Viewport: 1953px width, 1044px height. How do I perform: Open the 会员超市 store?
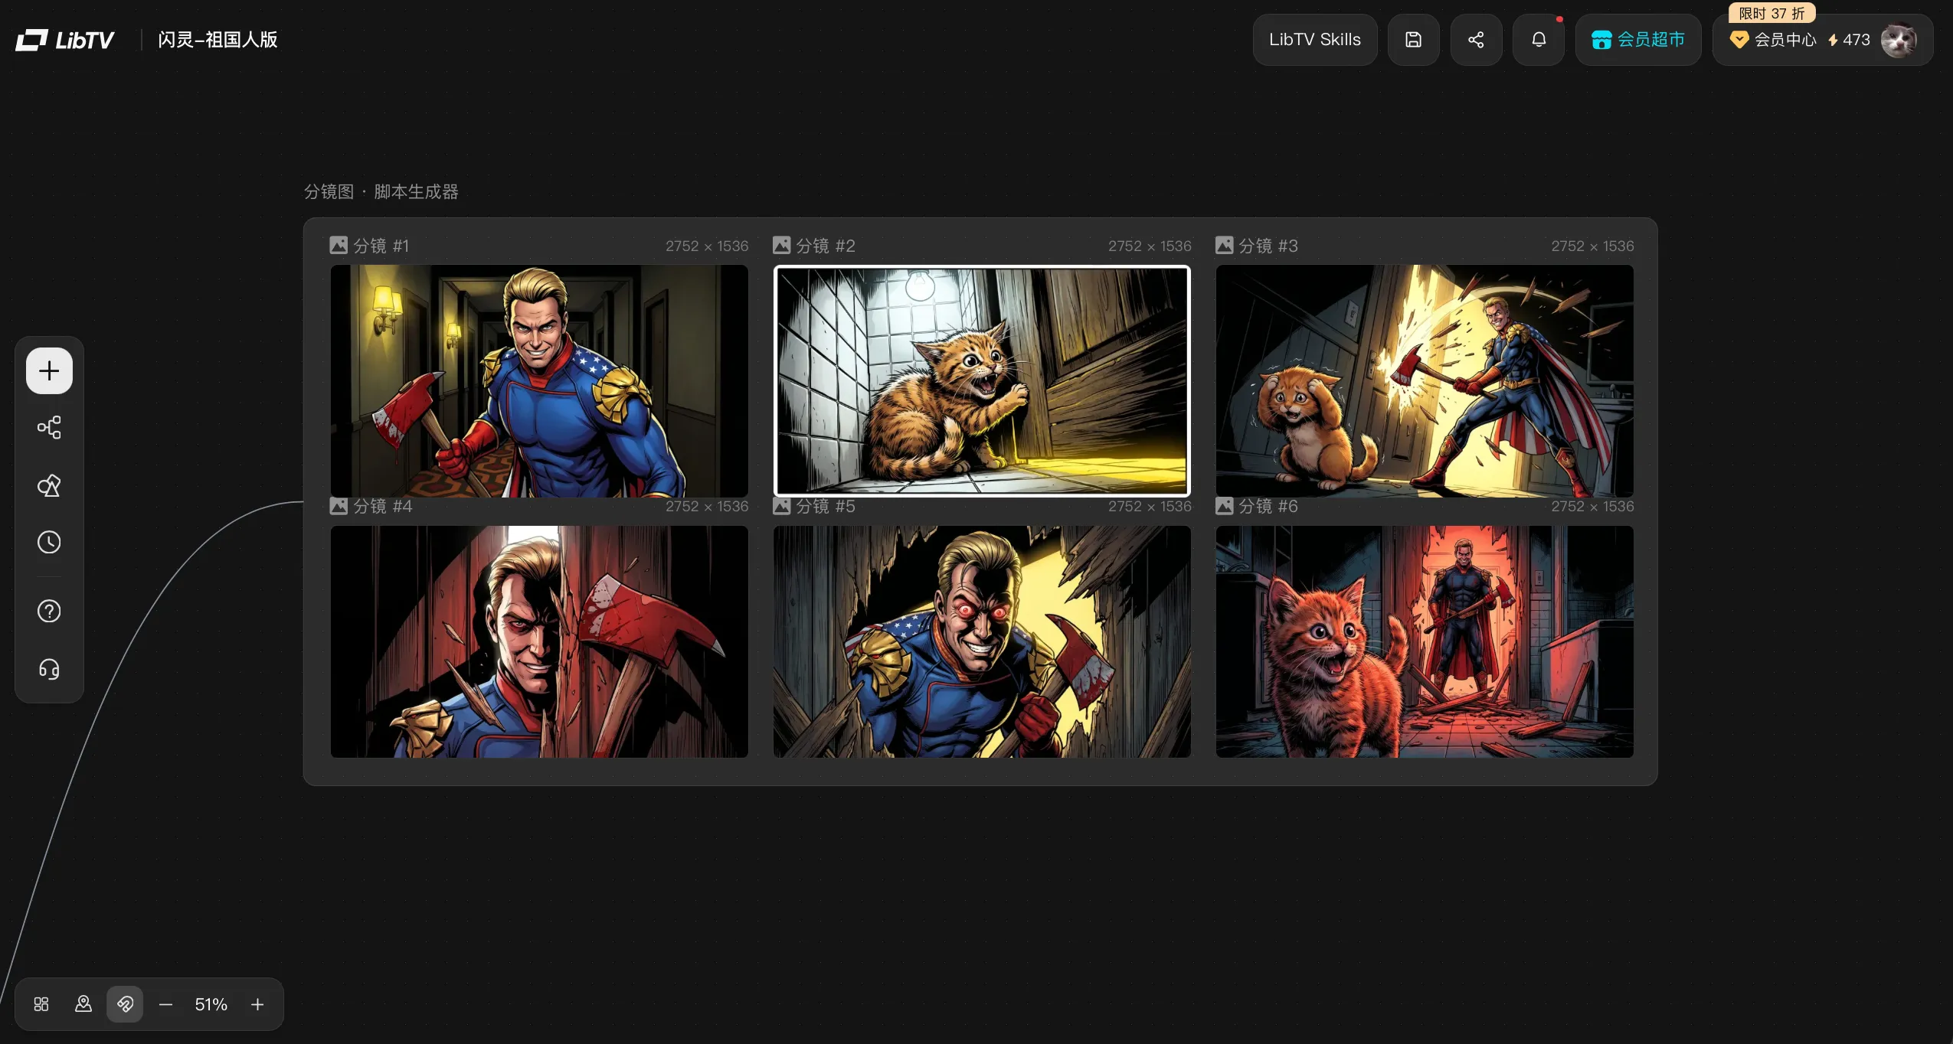coord(1638,40)
